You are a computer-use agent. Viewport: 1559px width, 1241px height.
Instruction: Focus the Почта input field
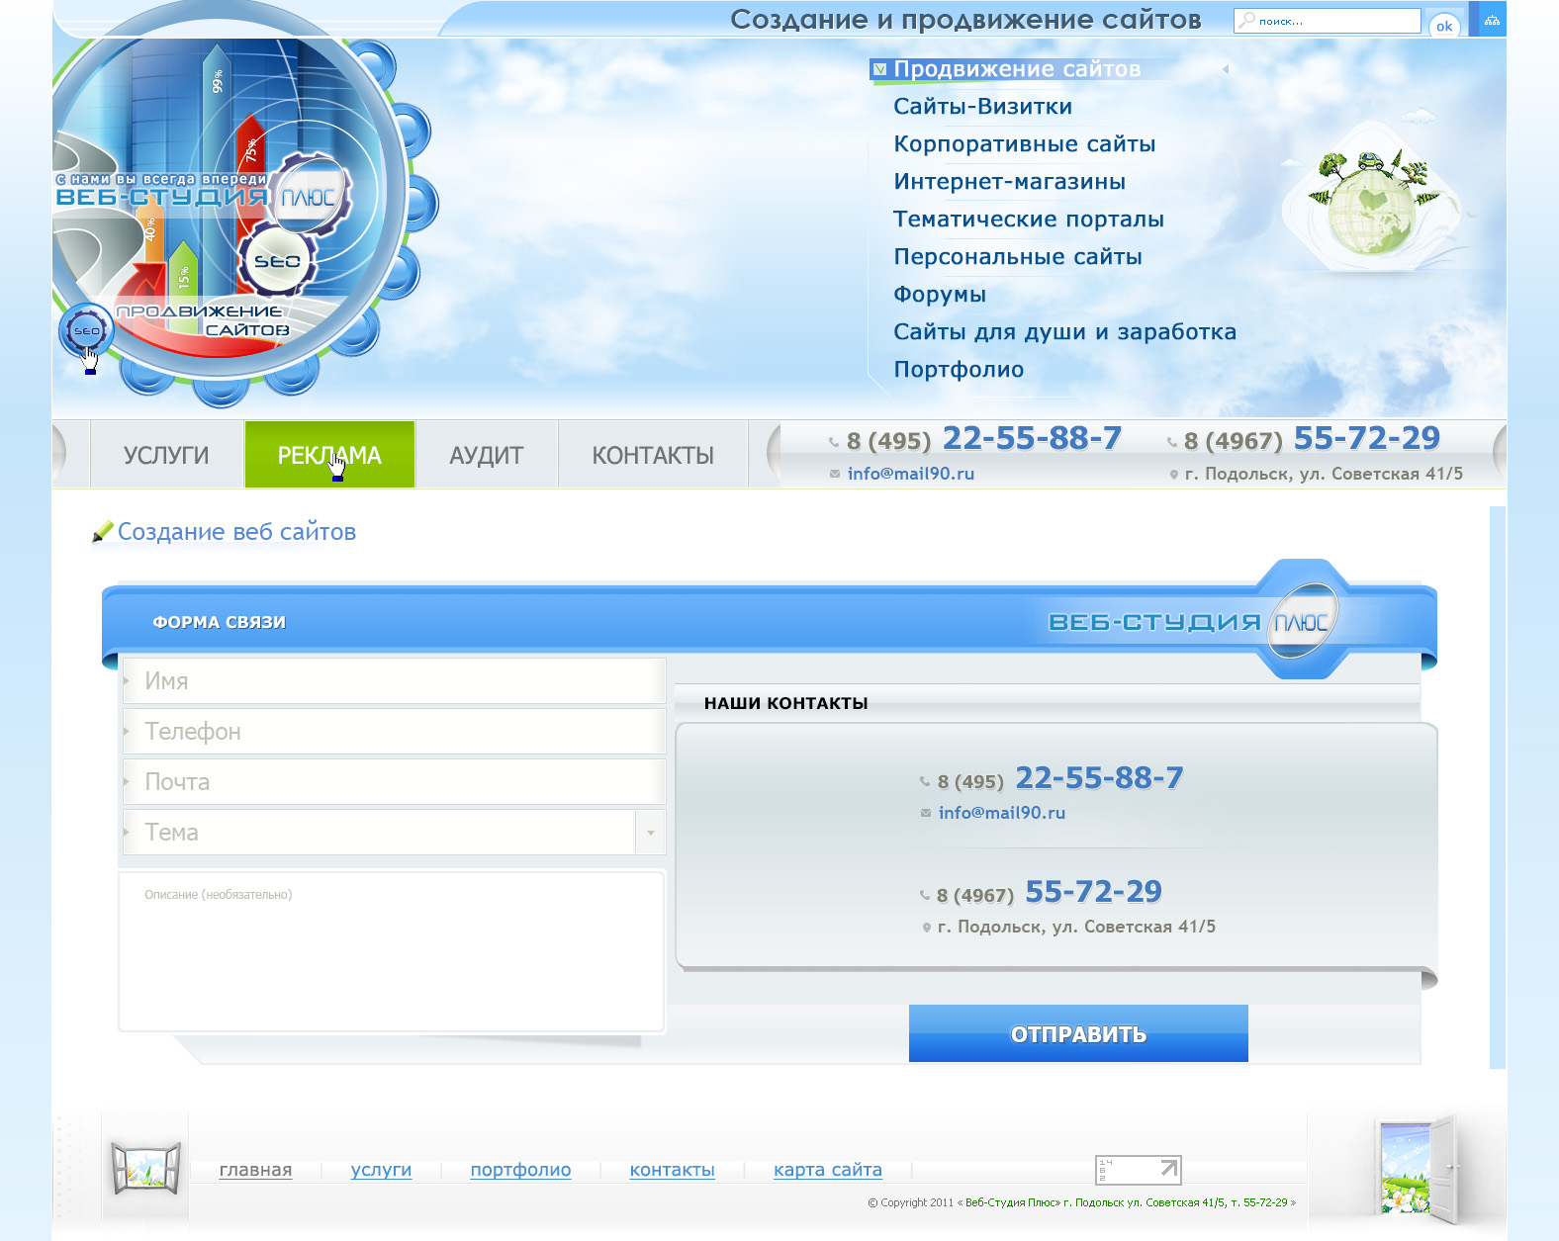click(x=394, y=782)
